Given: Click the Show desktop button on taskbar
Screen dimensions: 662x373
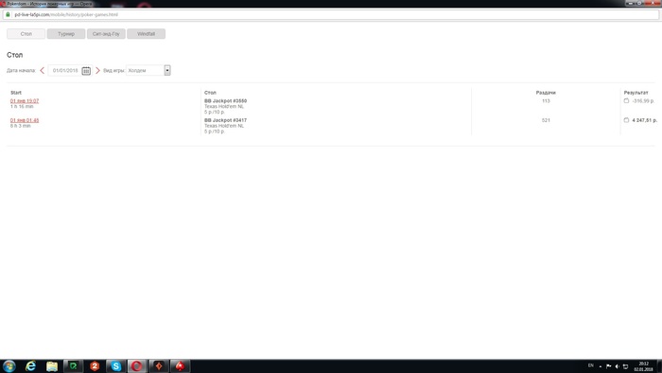Looking at the screenshot, I should tap(659, 366).
